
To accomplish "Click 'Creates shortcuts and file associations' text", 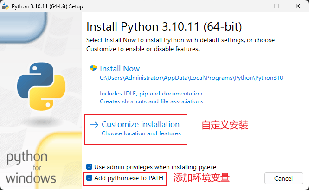I will (151, 101).
